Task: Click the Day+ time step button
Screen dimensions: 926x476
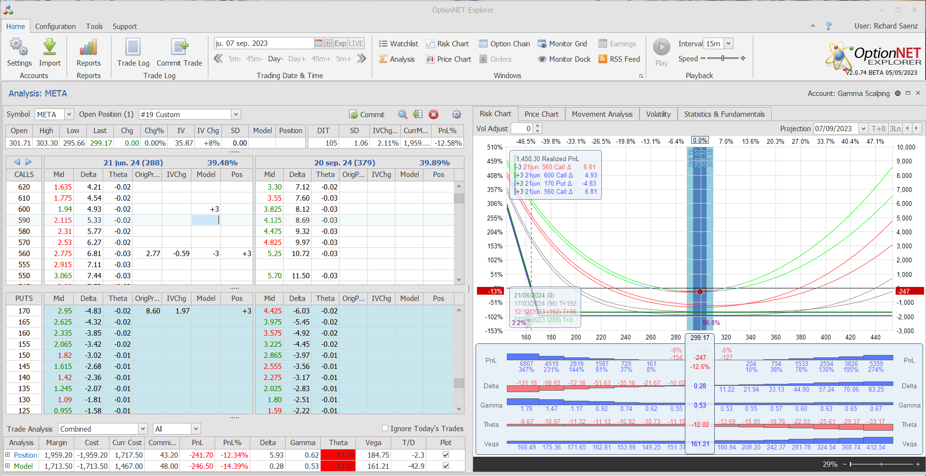Action: click(x=297, y=59)
